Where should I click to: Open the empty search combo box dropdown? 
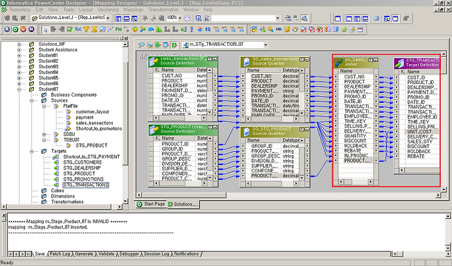point(277,18)
